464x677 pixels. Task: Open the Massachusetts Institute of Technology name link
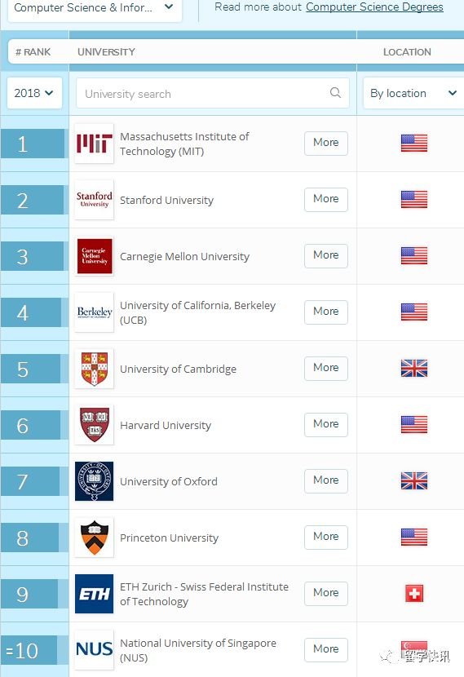point(184,144)
